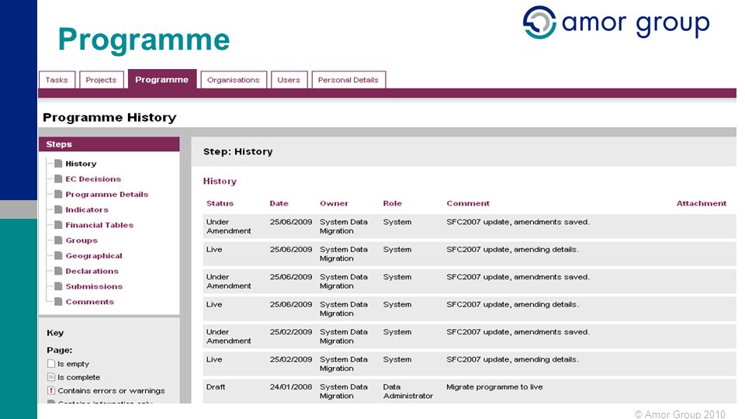Go to the Organisations tab
Screen dimensions: 745x419
(234, 80)
